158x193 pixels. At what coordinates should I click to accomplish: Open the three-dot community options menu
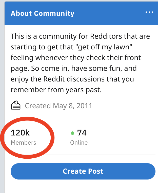pyautogui.click(x=149, y=12)
